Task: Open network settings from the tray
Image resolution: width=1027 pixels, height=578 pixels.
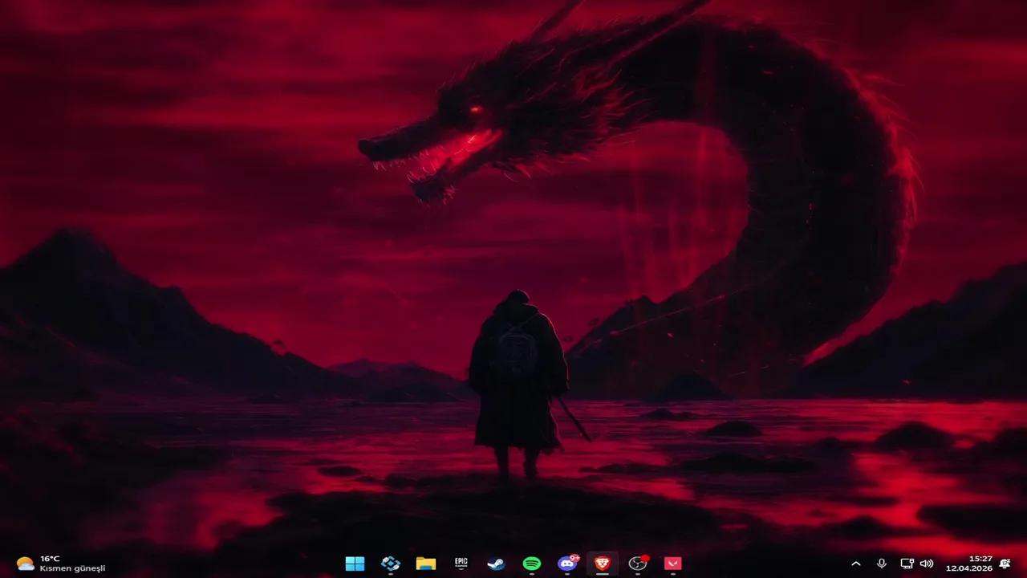Action: point(907,564)
